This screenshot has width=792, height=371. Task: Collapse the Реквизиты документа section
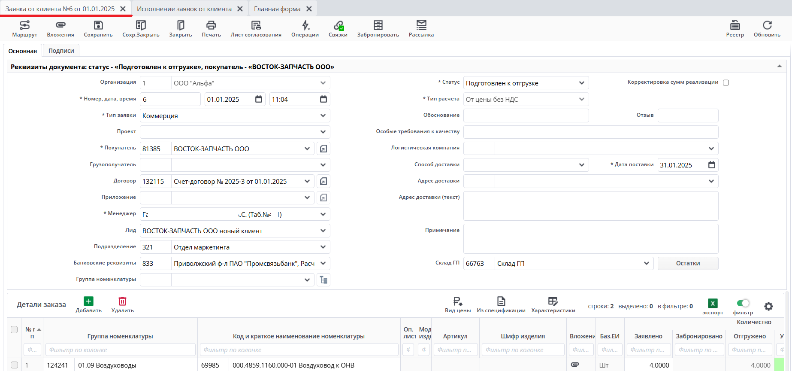tap(779, 66)
